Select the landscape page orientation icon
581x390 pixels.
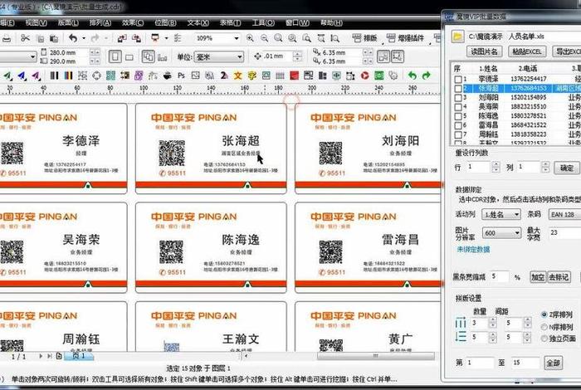(x=129, y=57)
